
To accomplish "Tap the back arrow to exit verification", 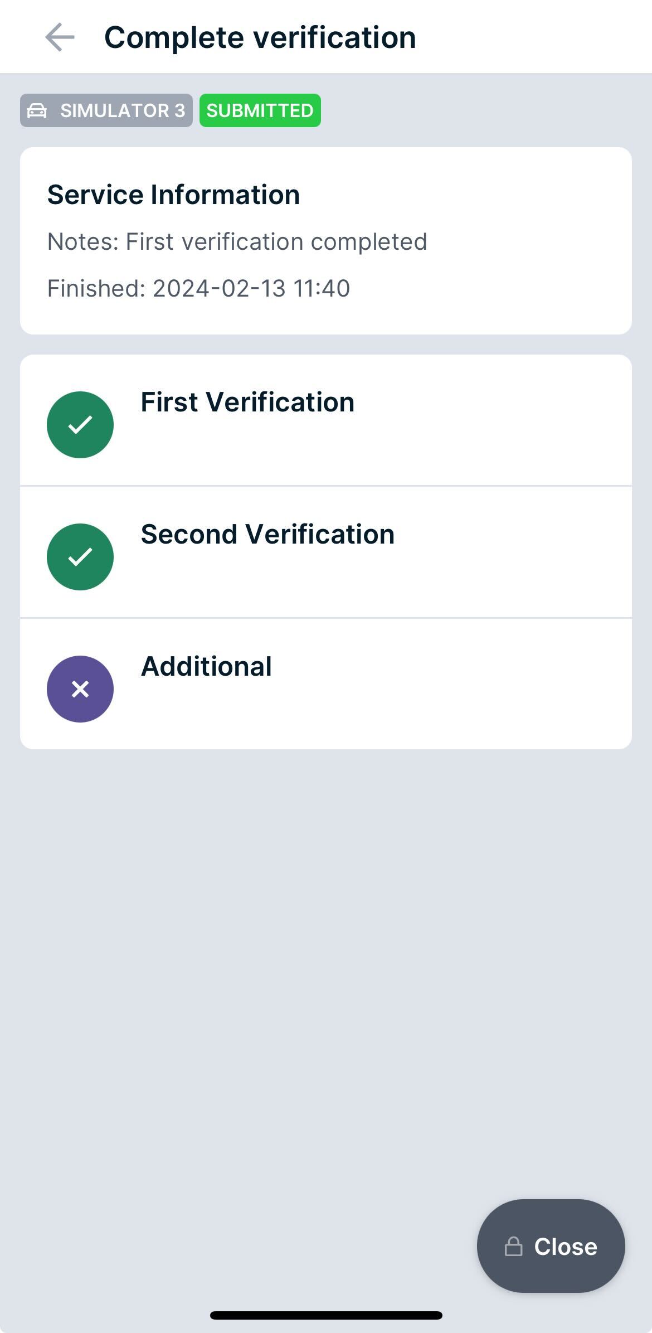I will point(59,37).
